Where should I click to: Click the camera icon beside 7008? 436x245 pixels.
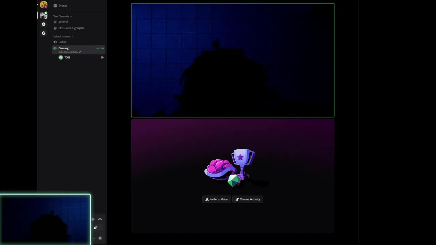coord(102,58)
